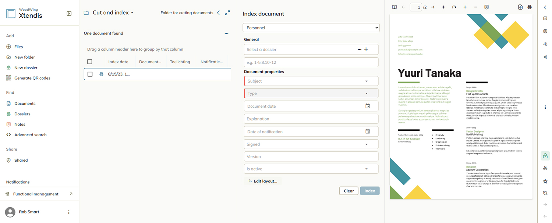This screenshot has width=552, height=223.
Task: Click the refresh sync icon in right sidebar
Action: click(545, 193)
